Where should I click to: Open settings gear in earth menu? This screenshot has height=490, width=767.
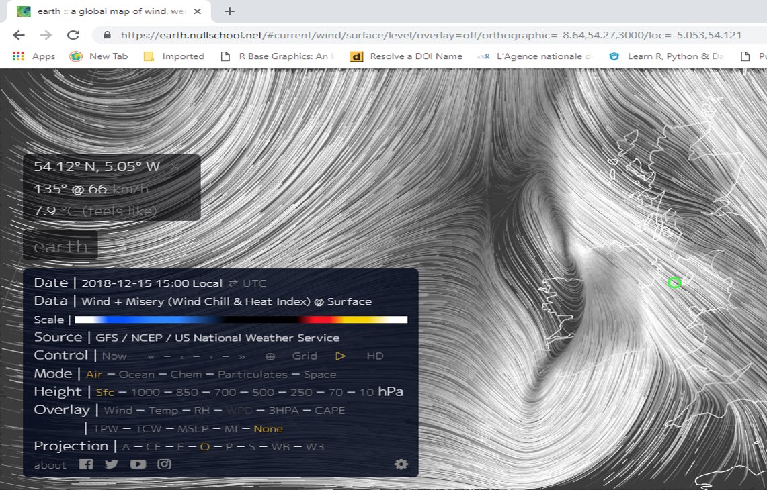[401, 464]
